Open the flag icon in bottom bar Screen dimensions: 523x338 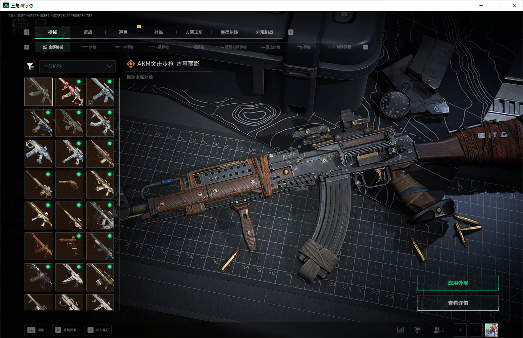click(x=417, y=330)
